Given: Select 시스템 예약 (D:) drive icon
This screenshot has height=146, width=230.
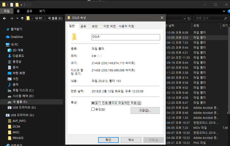Looking at the screenshot, I should [x=9, y=96].
